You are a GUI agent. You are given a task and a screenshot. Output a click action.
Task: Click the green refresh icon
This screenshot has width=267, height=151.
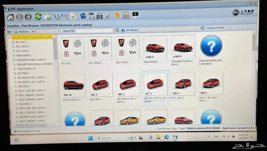tap(38, 16)
